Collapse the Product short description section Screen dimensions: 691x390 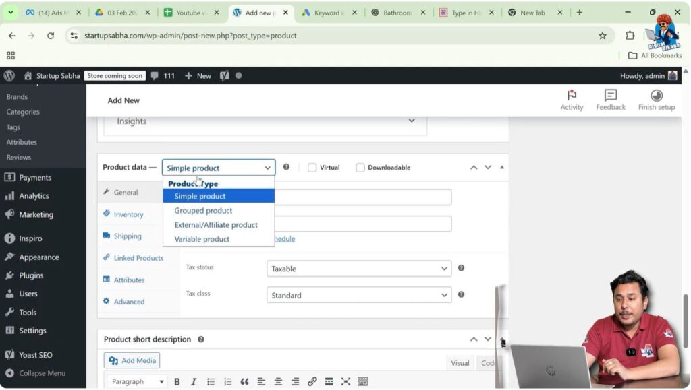(488, 339)
